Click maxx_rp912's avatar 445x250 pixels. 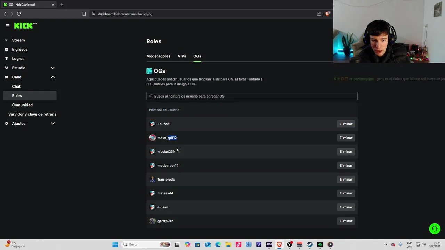(152, 137)
